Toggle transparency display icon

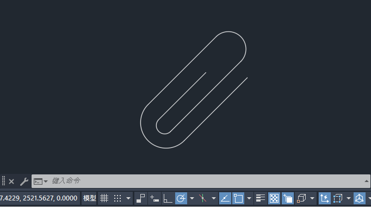coord(274,198)
